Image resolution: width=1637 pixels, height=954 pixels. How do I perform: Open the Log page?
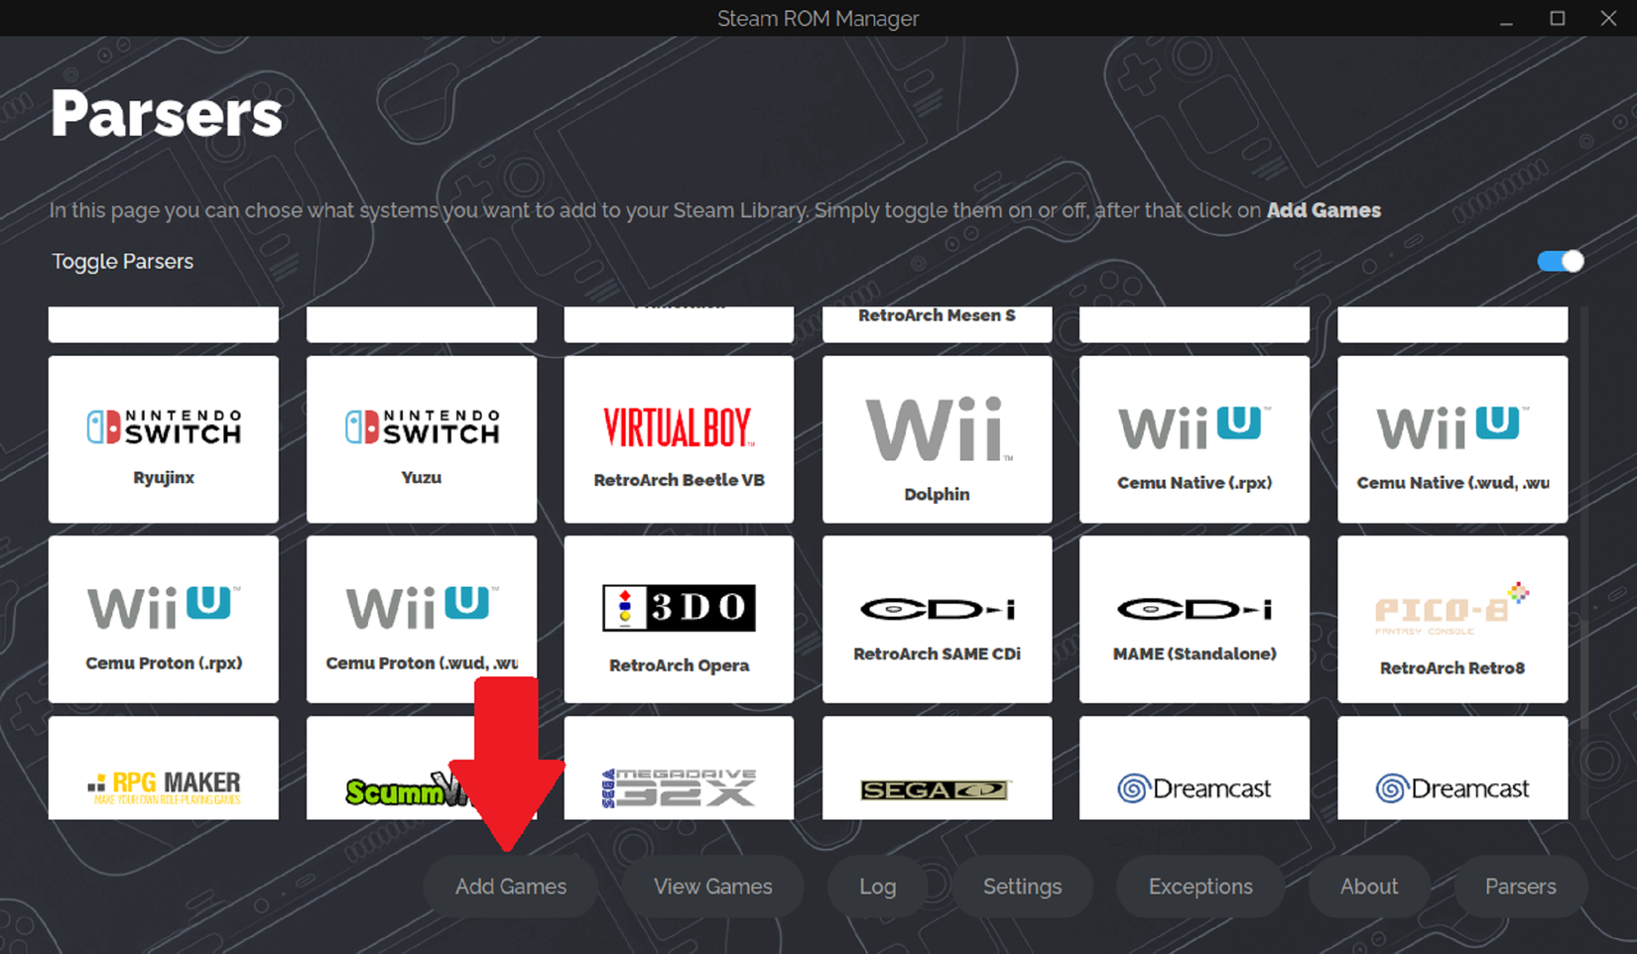pos(877,886)
